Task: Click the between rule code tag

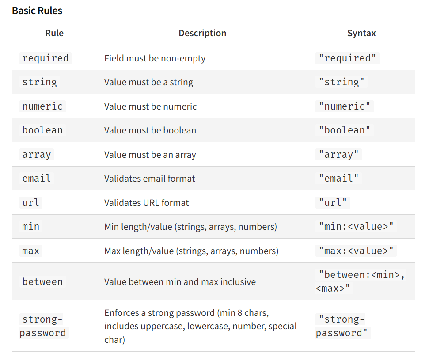Action: (42, 281)
